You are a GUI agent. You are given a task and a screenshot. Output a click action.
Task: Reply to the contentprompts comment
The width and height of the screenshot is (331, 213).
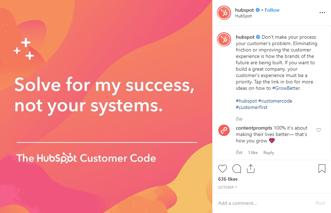[x=269, y=153]
